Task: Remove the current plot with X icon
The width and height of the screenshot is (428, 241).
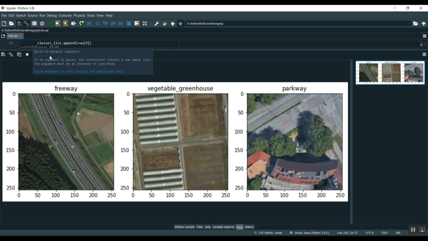Action: (27, 55)
